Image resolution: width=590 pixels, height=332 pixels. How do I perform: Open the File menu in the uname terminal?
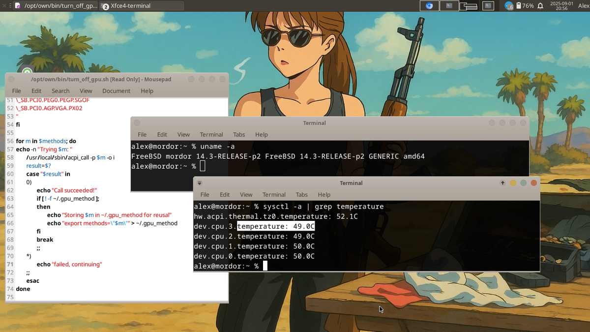142,135
